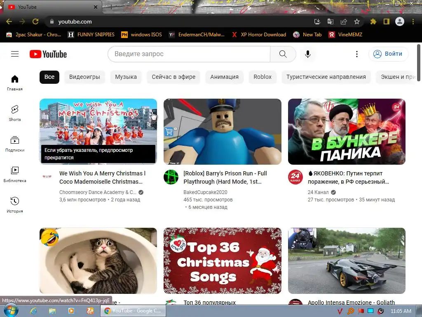Click the site lock icon
This screenshot has height=317, width=422.
pyautogui.click(x=52, y=21)
